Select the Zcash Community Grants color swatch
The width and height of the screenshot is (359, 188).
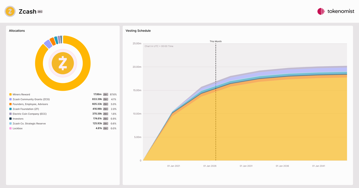pos(10,99)
